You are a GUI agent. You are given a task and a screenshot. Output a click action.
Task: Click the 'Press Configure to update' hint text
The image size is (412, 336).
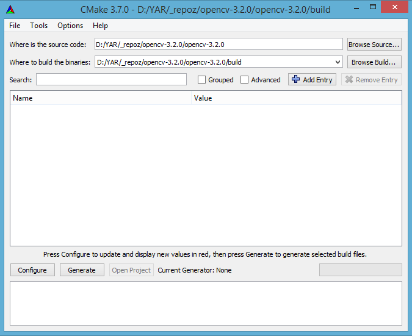(x=205, y=254)
